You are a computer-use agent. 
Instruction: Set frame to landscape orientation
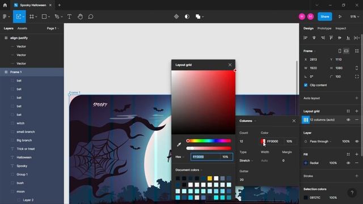click(x=346, y=51)
